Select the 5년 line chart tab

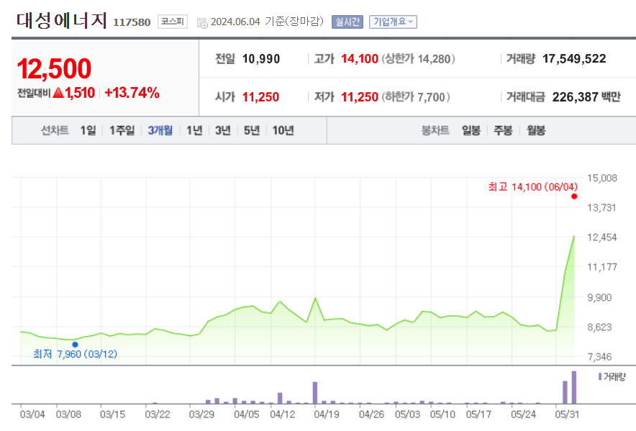pos(252,130)
